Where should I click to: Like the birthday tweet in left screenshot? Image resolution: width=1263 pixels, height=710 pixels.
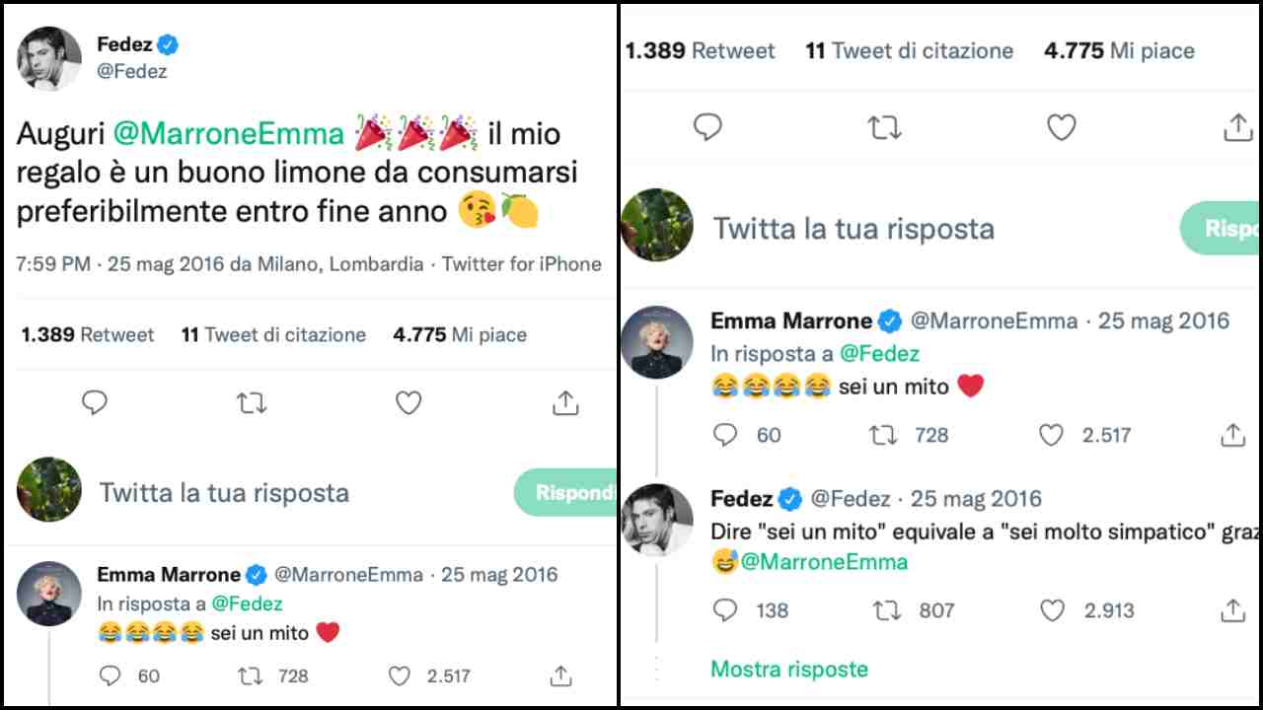pyautogui.click(x=409, y=402)
